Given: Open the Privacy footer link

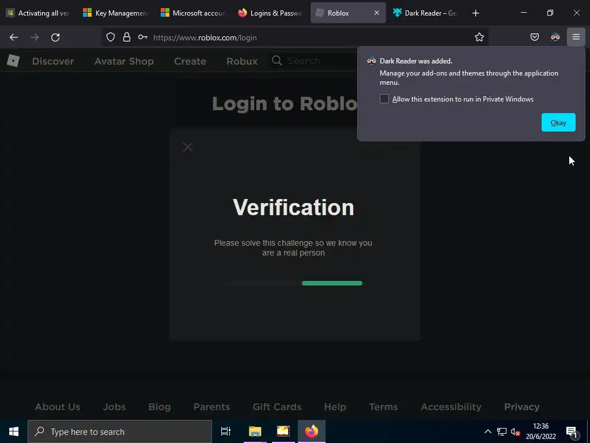Looking at the screenshot, I should tap(522, 407).
